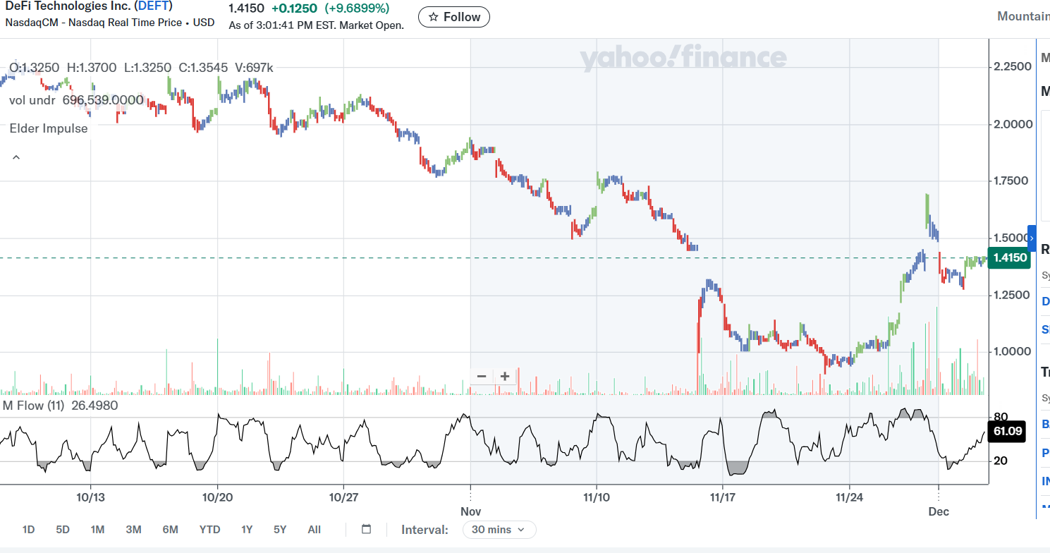
Task: Collapse the indicator legend via caret icon
Action: (x=16, y=157)
